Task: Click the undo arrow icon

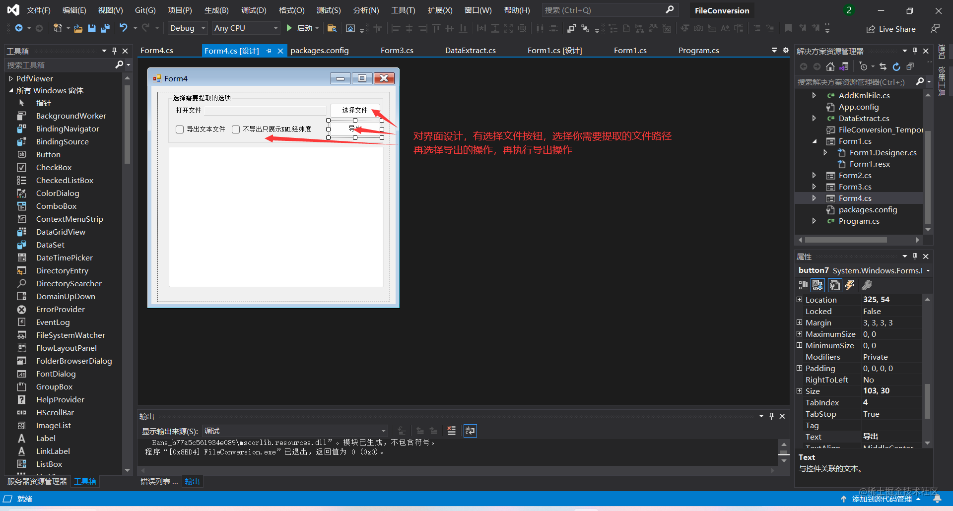Action: [x=124, y=28]
